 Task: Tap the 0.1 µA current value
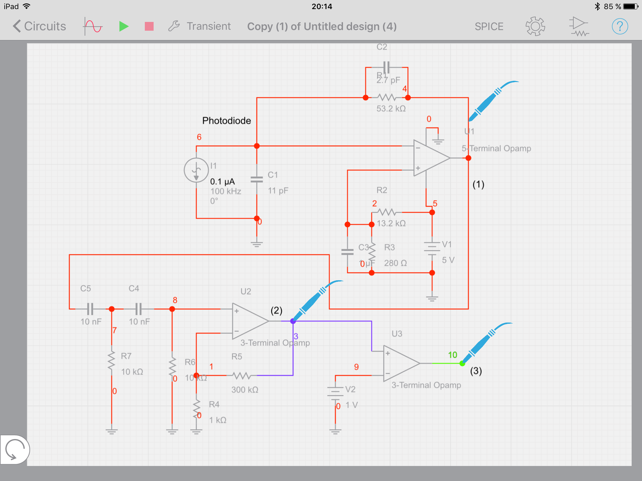(x=222, y=182)
